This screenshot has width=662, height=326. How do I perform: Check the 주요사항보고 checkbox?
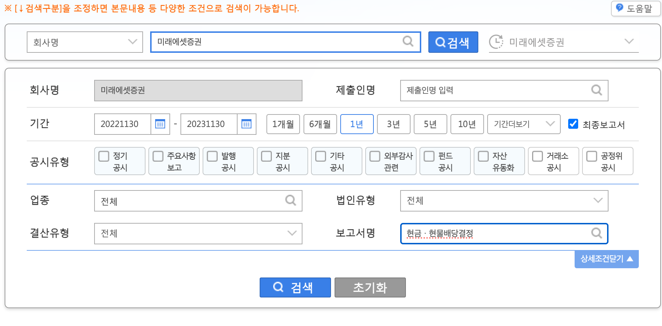click(x=158, y=156)
